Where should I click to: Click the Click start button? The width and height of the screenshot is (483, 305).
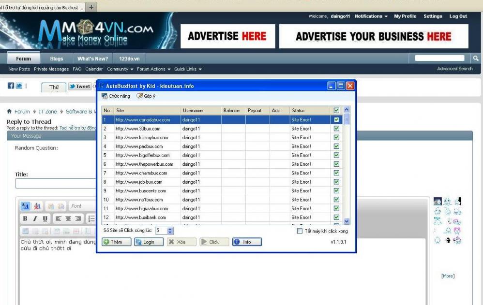(214, 242)
